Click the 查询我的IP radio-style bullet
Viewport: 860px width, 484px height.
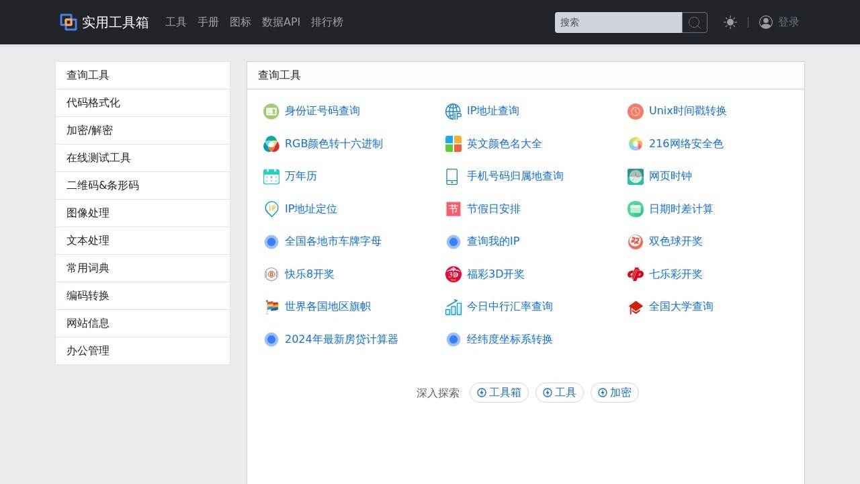[453, 241]
